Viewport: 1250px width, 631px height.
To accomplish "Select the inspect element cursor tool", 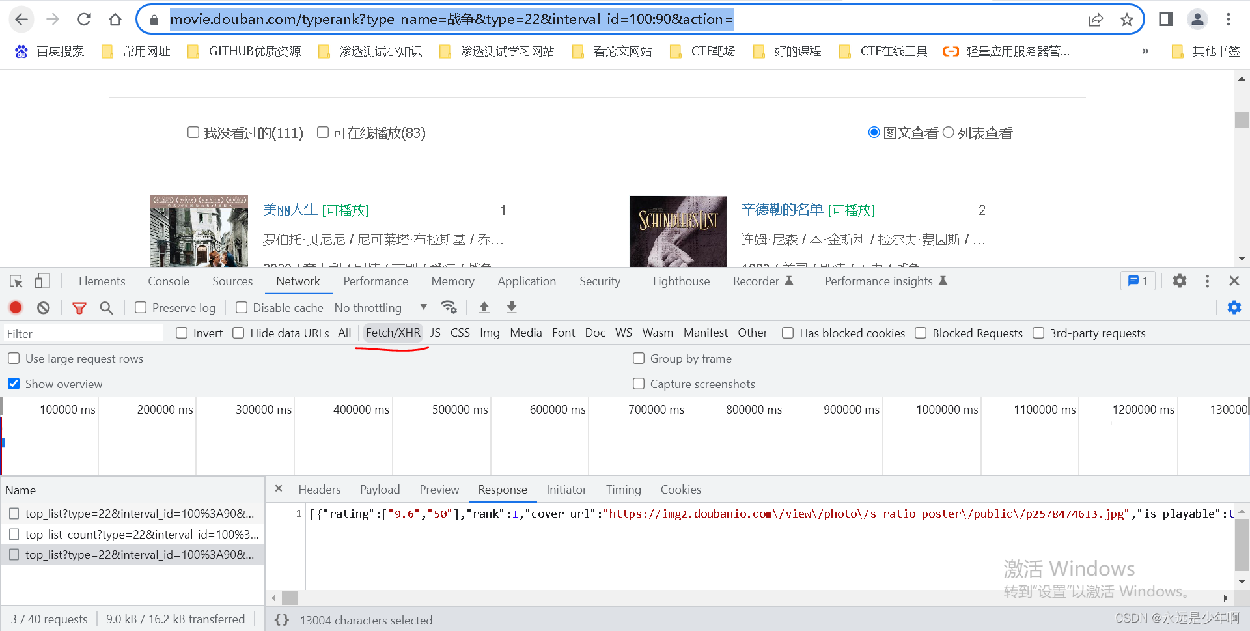I will 16,281.
